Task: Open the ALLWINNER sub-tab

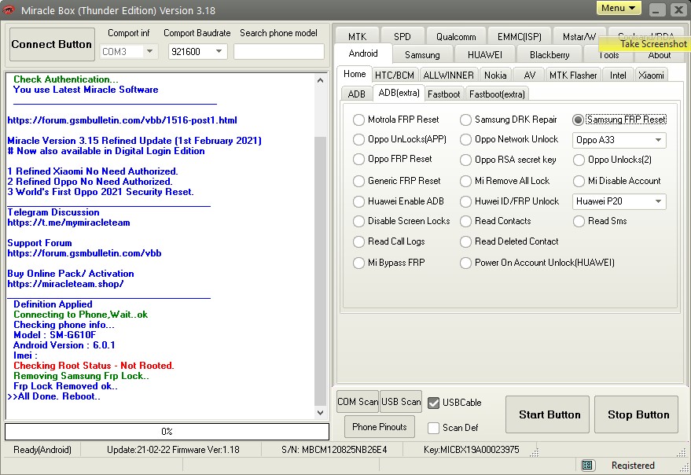Action: pos(448,75)
